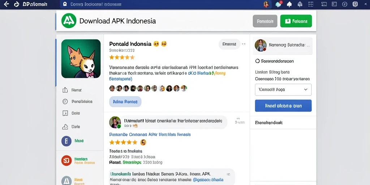
Task: Open the chat bubble with red notification badge
Action: 279,4
